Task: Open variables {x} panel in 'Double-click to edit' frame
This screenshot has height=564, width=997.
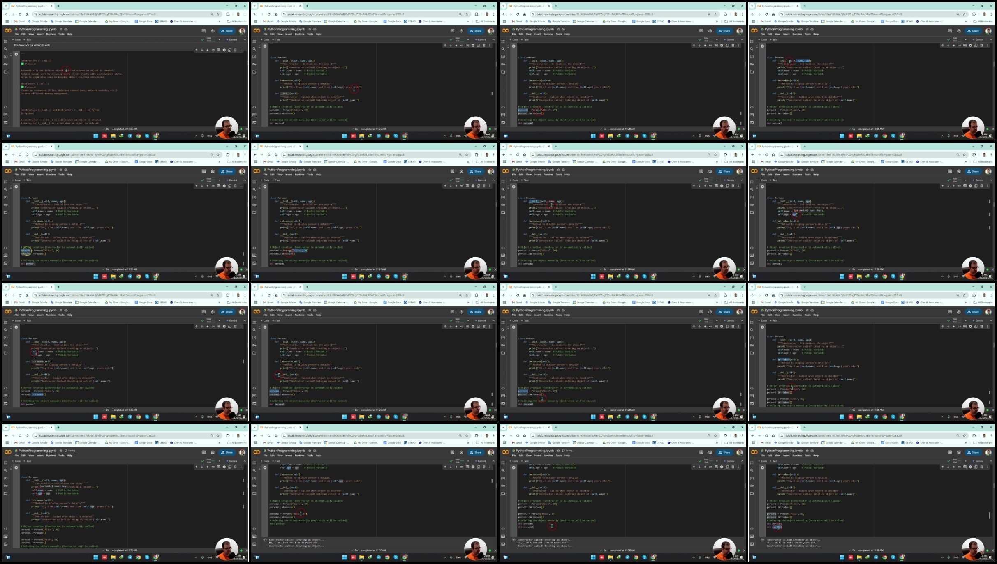Action: point(5,57)
